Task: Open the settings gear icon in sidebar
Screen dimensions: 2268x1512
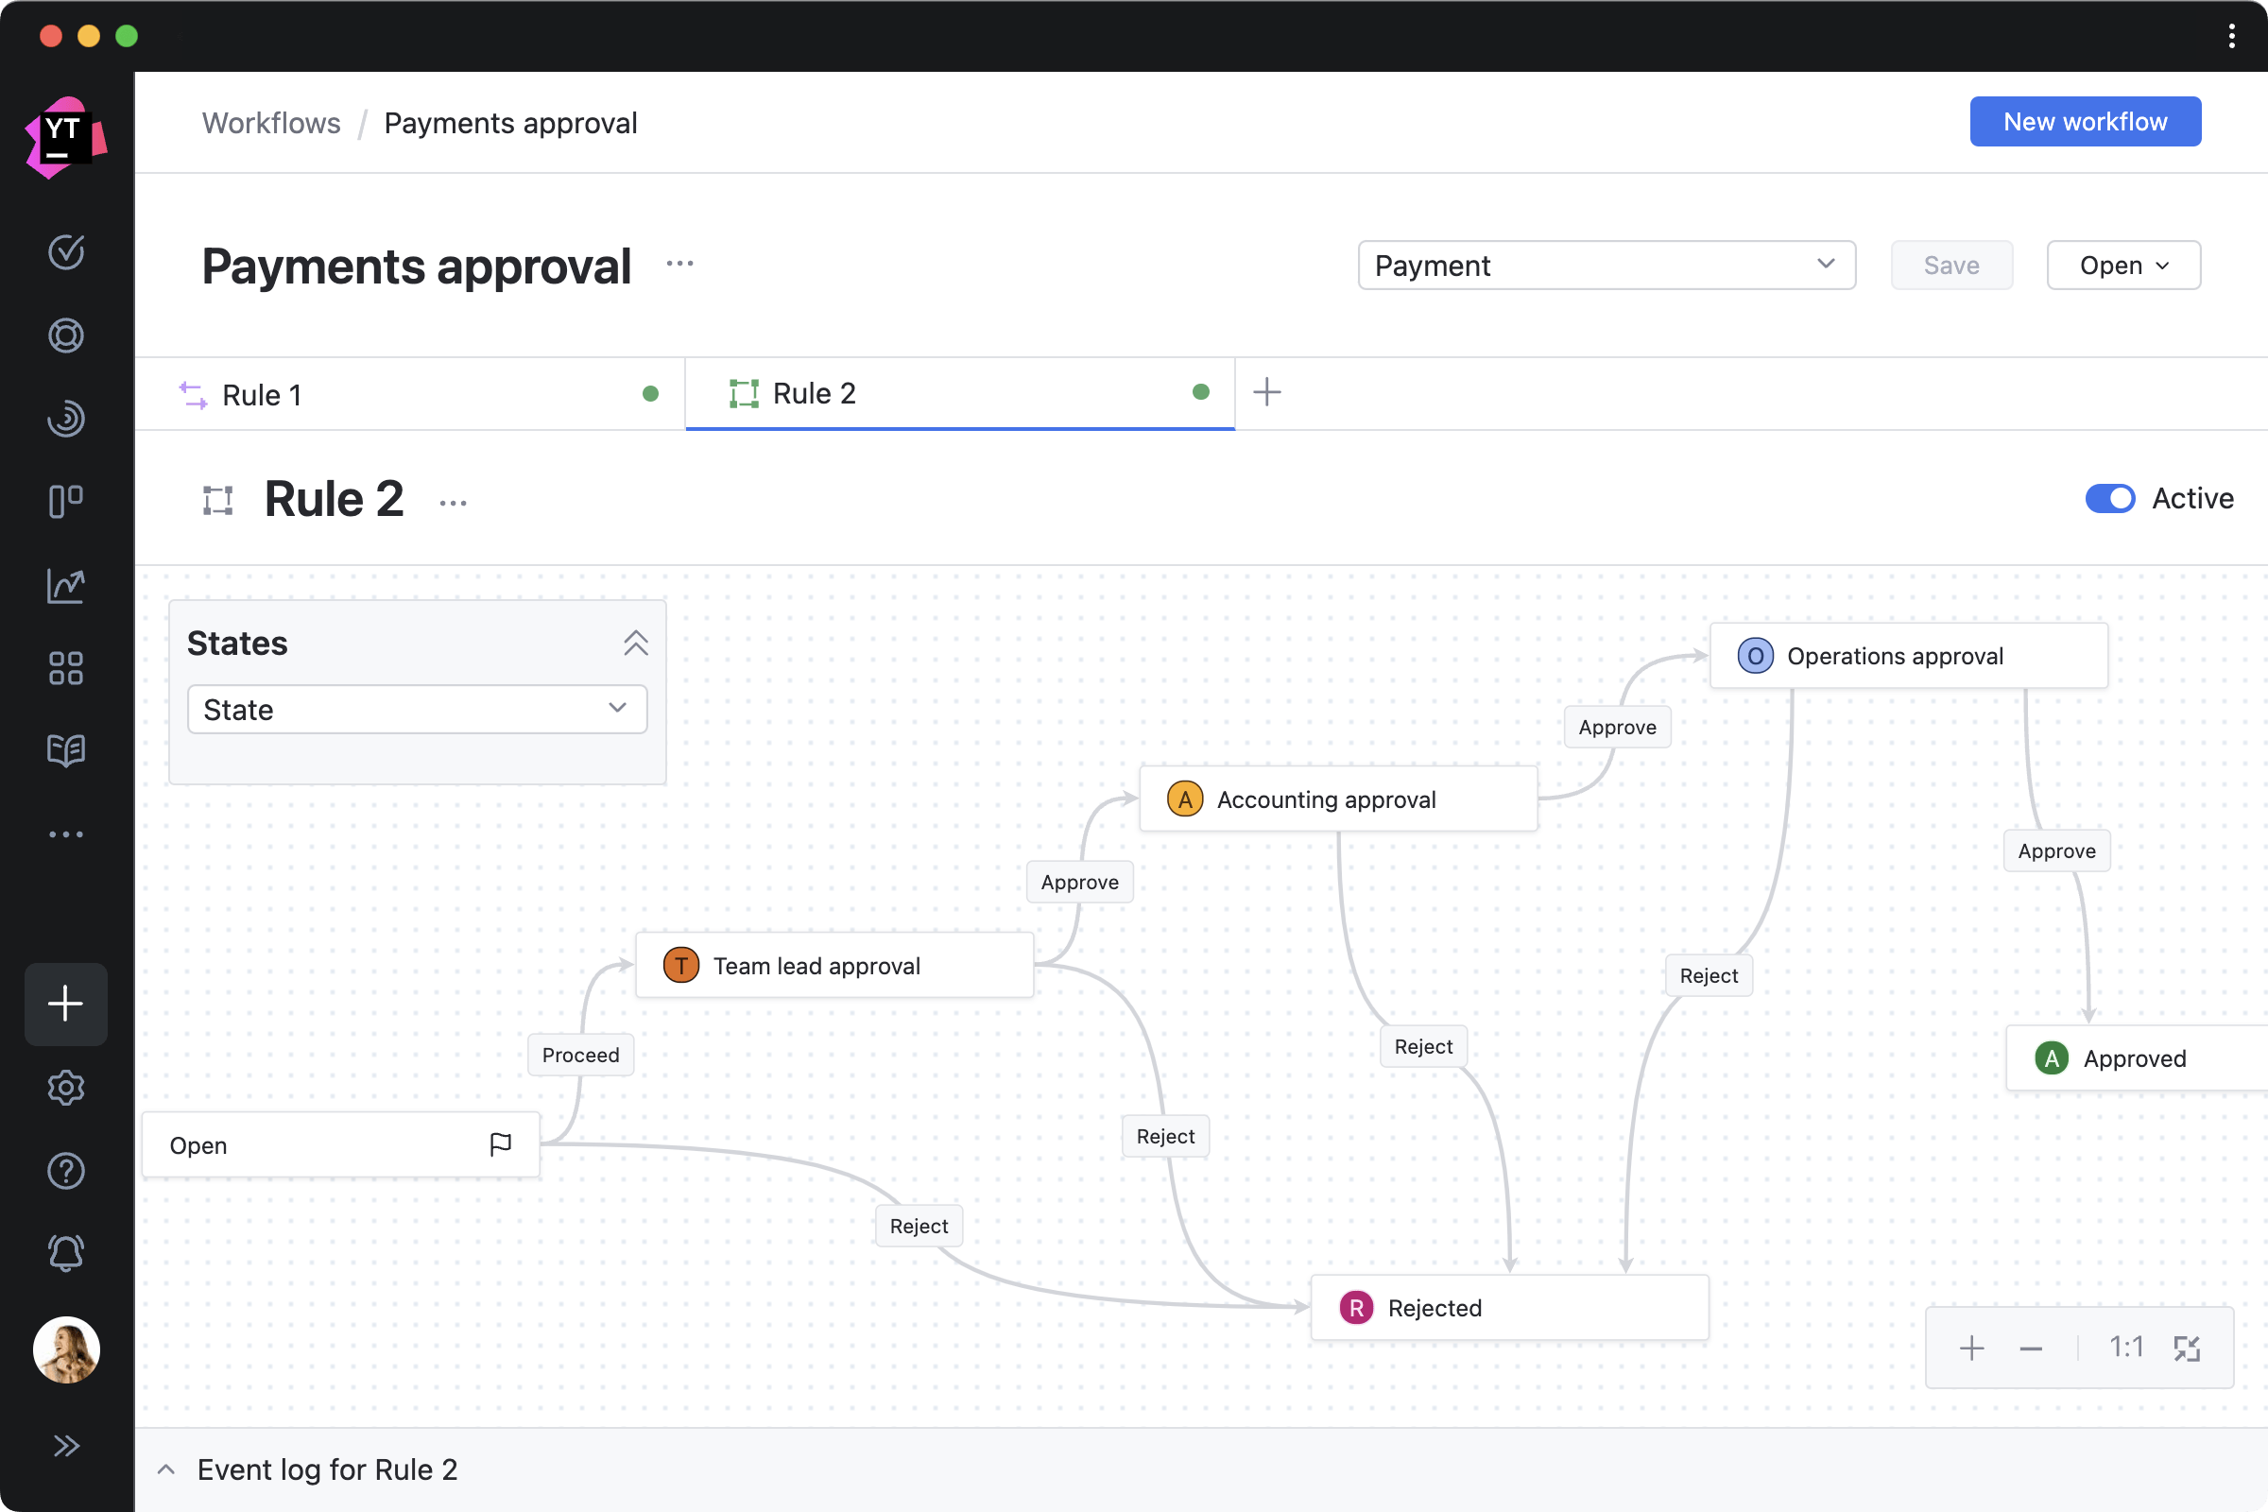Action: click(65, 1088)
